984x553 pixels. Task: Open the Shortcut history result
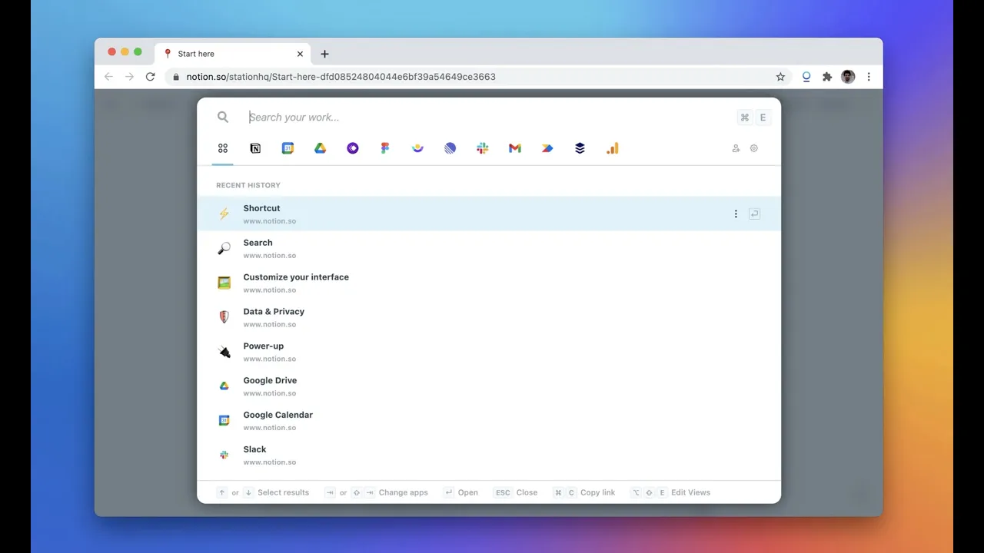click(x=489, y=214)
